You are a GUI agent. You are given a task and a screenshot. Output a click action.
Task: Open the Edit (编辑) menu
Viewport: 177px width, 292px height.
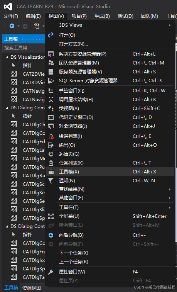(33, 16)
